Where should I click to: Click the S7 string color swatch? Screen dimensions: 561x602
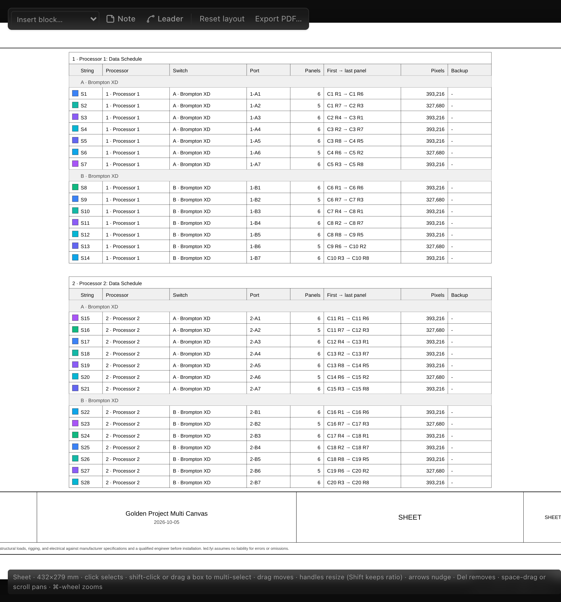pos(75,164)
